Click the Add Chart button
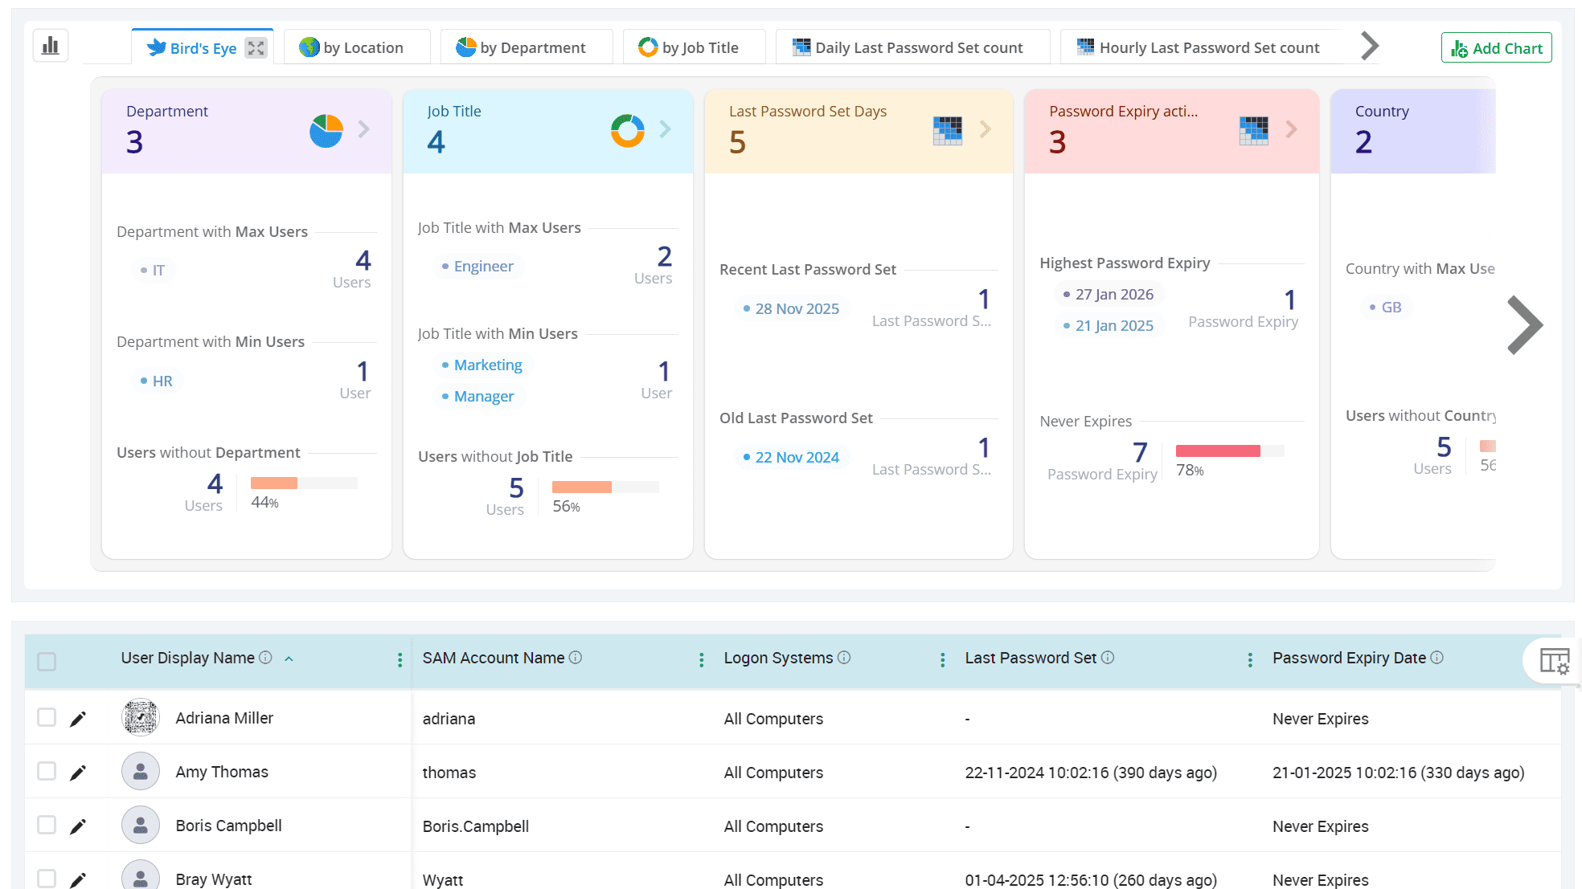1582x889 pixels. [1496, 48]
